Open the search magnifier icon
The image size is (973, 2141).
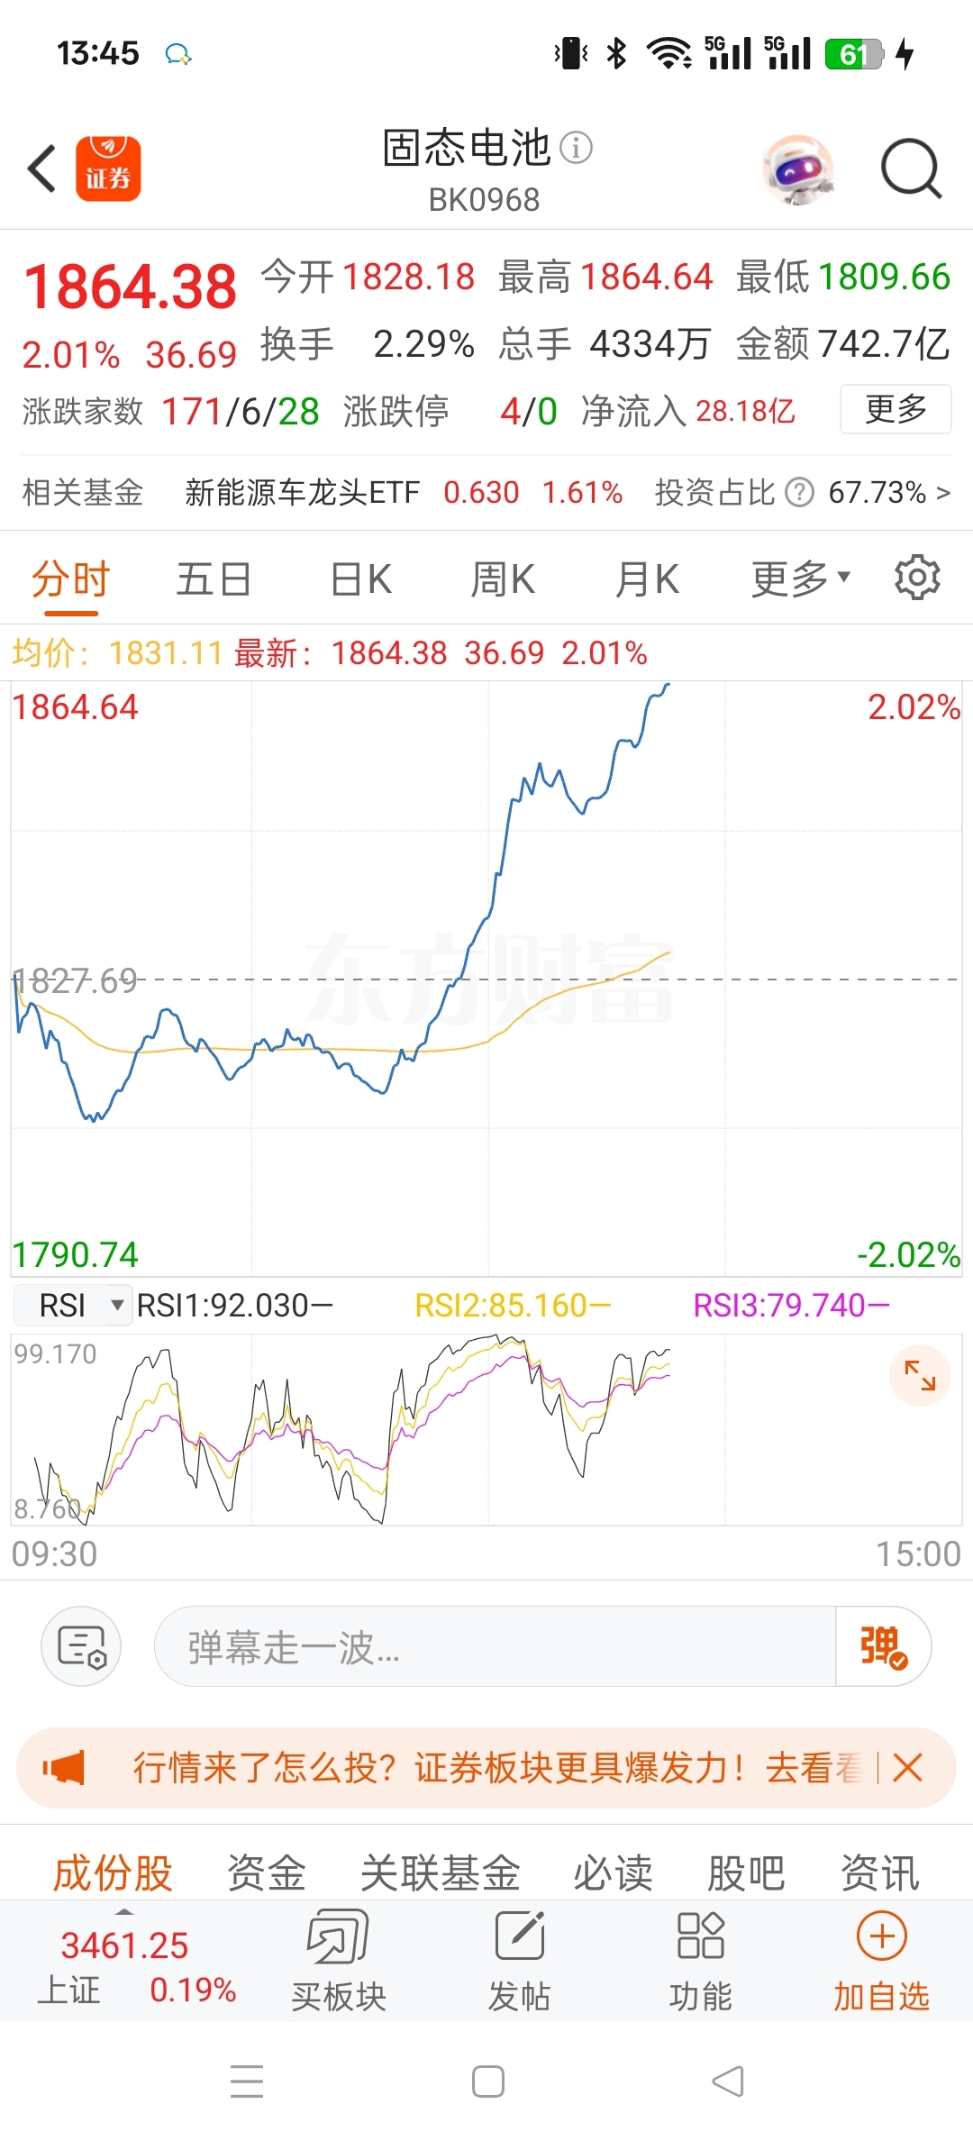point(911,169)
